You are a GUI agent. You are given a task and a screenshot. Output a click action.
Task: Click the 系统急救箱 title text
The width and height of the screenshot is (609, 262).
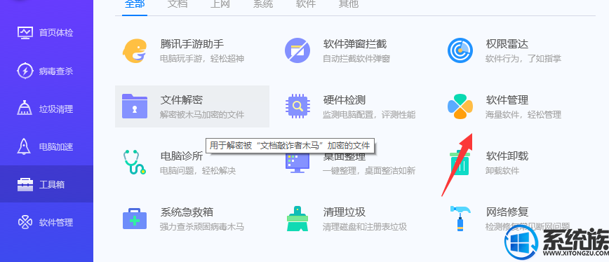[187, 212]
